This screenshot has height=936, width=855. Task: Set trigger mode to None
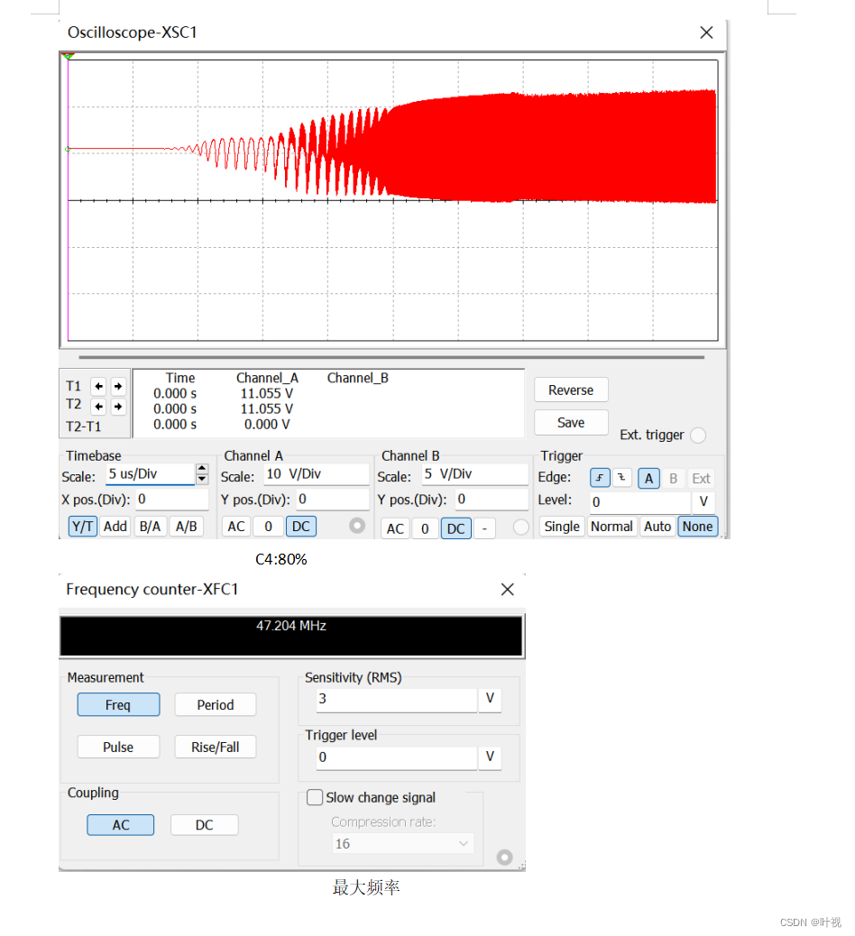click(x=697, y=527)
